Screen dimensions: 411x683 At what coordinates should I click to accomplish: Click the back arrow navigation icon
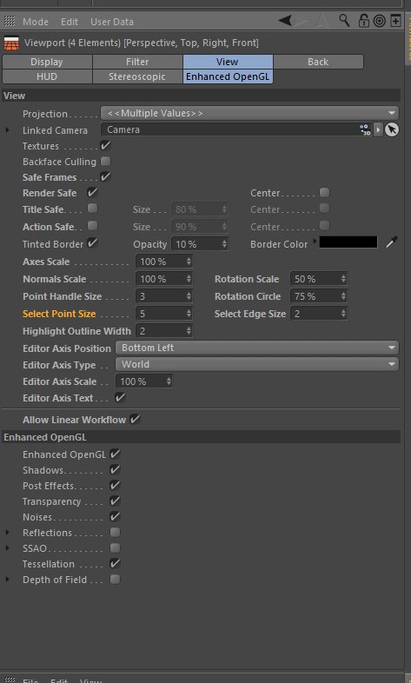click(x=285, y=21)
